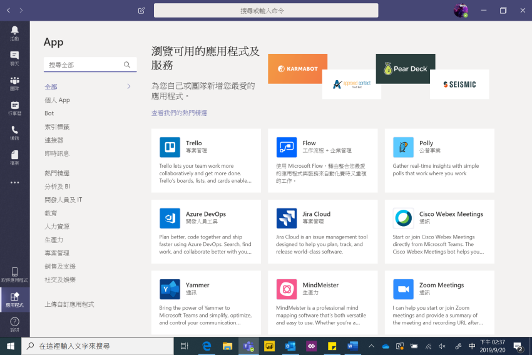Click the Azure DevOps app icon
Screen dimensions: 532x355
pos(170,218)
